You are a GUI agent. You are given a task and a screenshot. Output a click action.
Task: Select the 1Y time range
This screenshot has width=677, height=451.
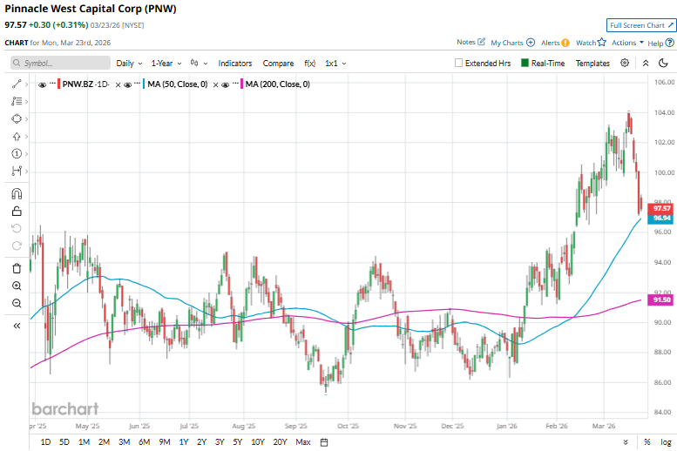point(184,442)
